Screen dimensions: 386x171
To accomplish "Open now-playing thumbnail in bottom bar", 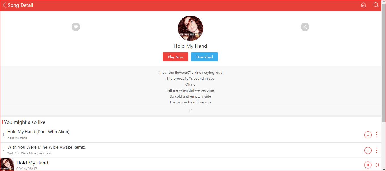I will [x=7, y=164].
